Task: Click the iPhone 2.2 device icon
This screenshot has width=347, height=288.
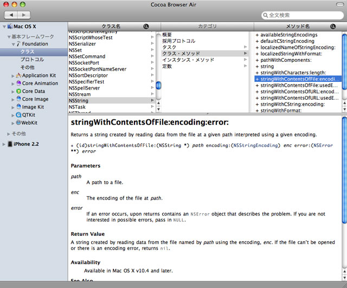Action: click(10, 144)
